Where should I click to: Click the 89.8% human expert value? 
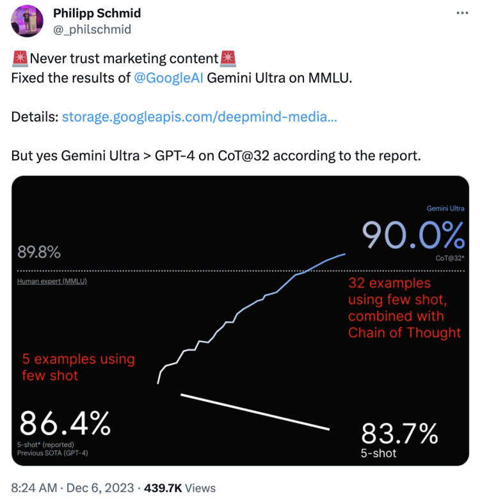[x=40, y=253]
